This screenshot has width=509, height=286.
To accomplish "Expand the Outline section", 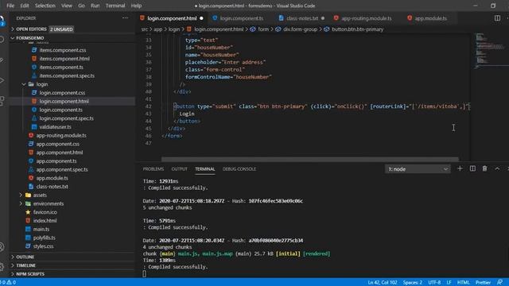I will pyautogui.click(x=25, y=257).
